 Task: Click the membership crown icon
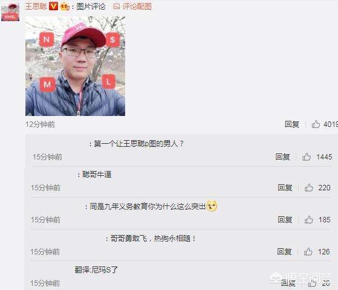coord(65,7)
